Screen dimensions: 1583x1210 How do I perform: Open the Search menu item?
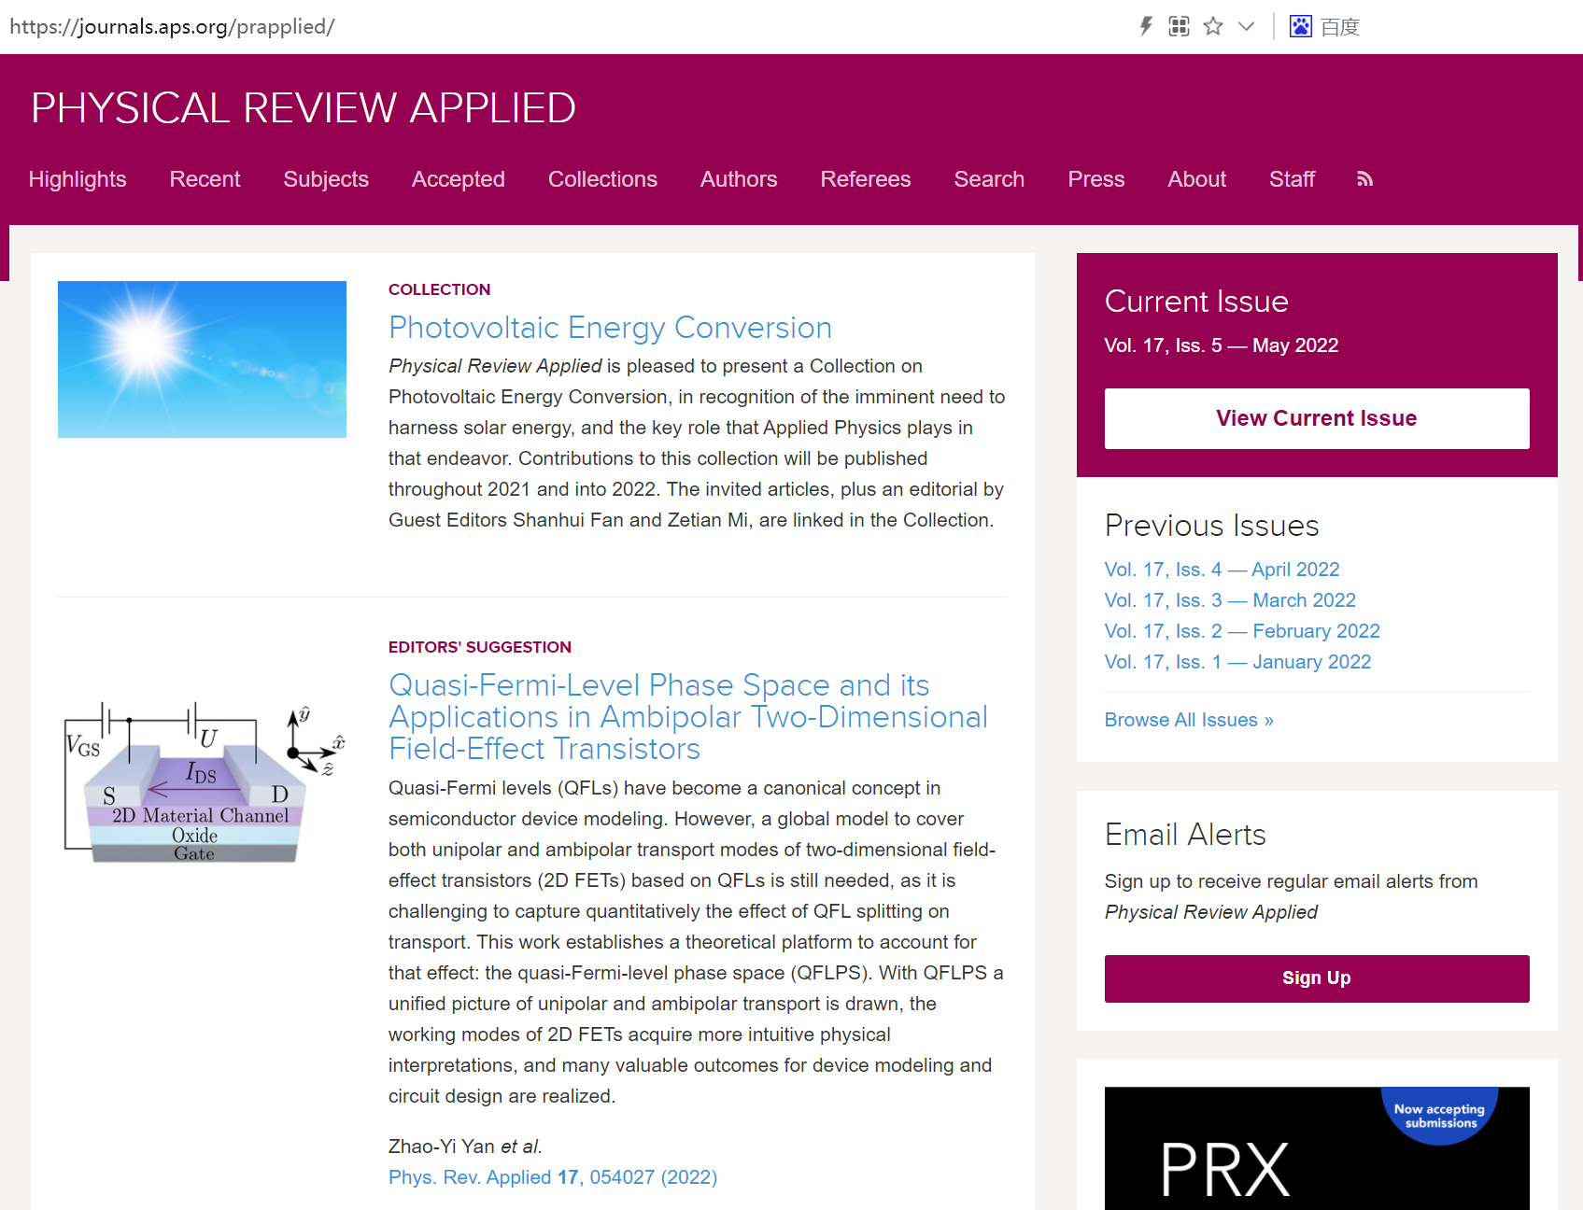pyautogui.click(x=989, y=179)
